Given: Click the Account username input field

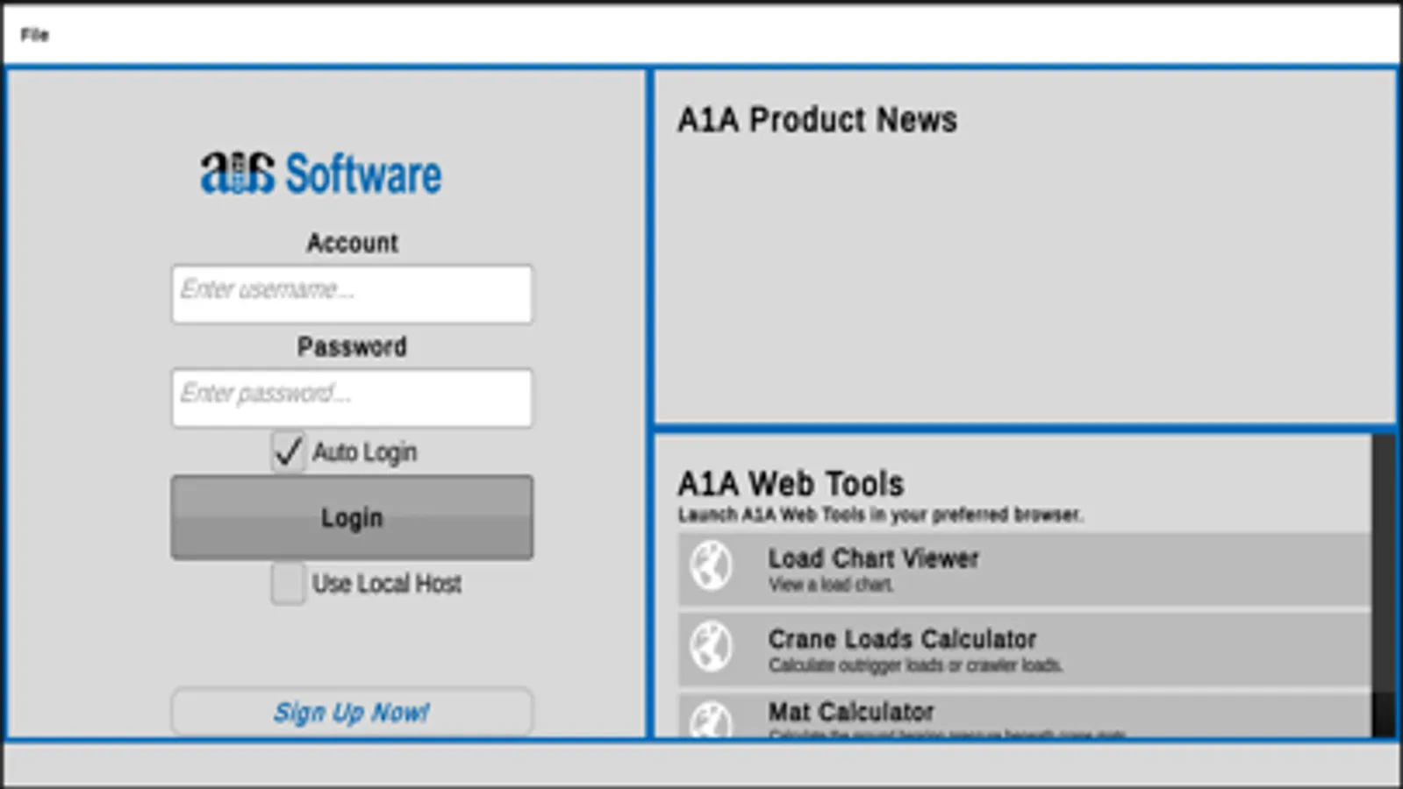Looking at the screenshot, I should click(x=352, y=294).
